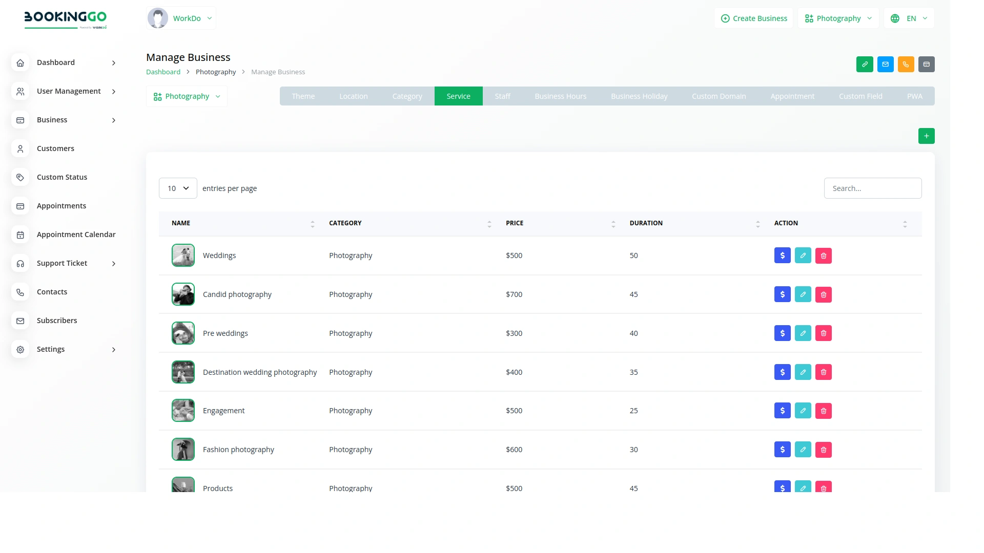Toggle sorting on the NAME column
Screen dimensions: 984x553
(x=312, y=224)
